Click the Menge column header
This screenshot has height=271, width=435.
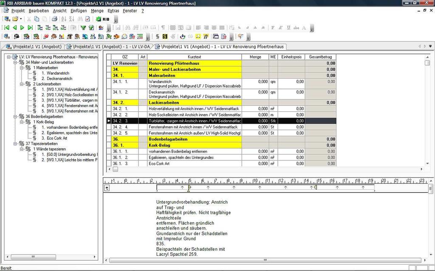click(x=255, y=57)
